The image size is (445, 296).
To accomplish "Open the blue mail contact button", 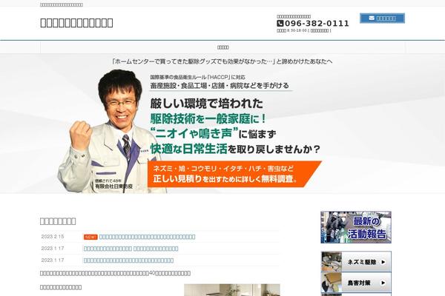I will [x=382, y=18].
